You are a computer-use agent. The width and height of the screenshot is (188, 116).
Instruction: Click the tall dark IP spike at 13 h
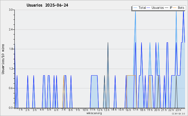point(108,75)
